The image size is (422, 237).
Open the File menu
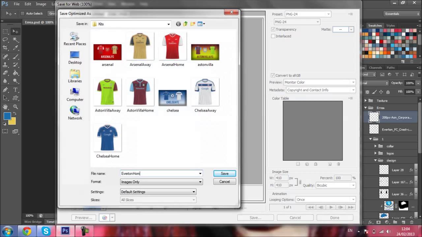click(x=17, y=4)
